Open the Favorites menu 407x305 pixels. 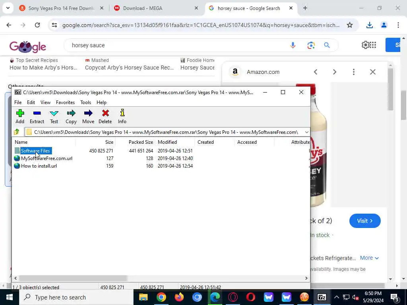[x=66, y=102]
